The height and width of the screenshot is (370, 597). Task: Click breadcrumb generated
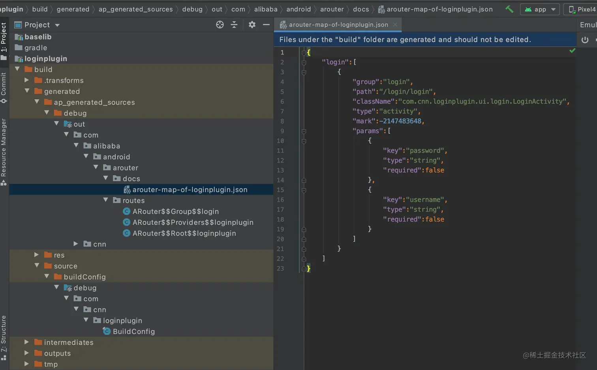tap(73, 9)
